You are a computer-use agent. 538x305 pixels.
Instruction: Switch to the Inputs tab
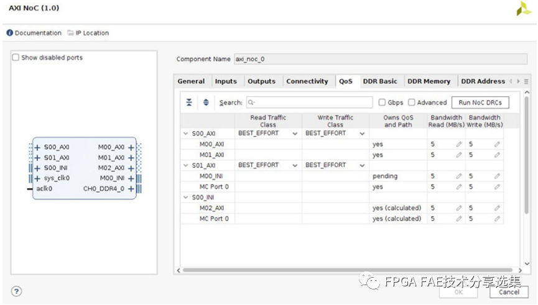click(226, 81)
